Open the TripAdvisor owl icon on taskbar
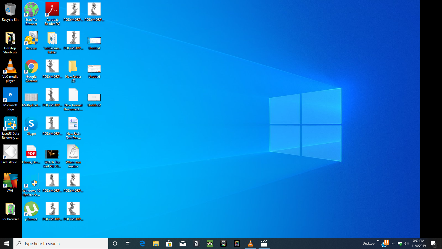 coord(210,243)
